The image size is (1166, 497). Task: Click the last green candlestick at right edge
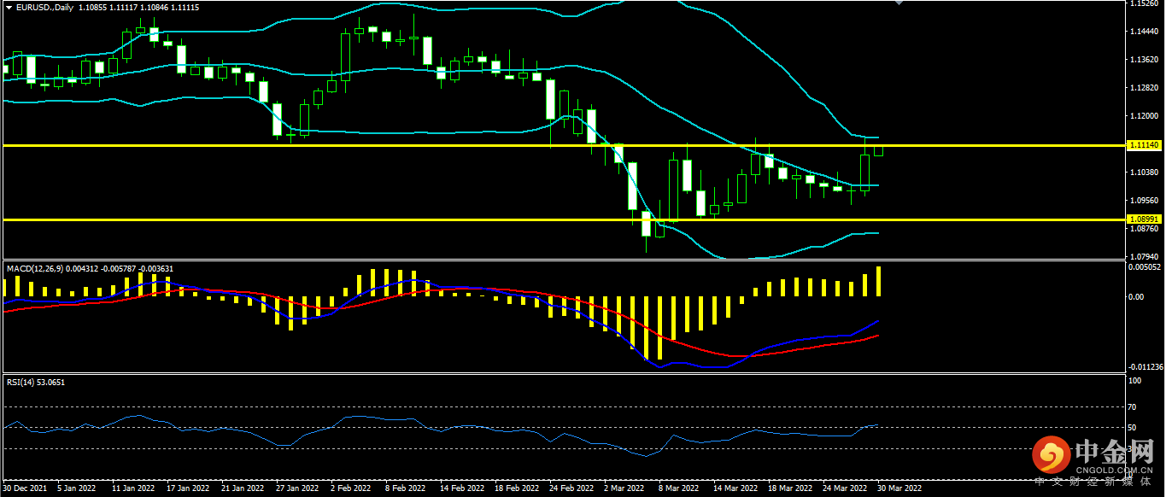tap(878, 150)
